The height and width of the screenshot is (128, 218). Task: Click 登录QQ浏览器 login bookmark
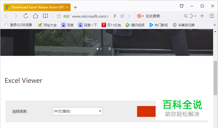point(18,25)
